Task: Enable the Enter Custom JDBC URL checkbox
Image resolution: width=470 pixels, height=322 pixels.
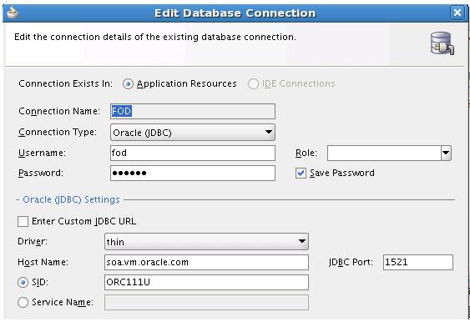Action: click(x=23, y=222)
